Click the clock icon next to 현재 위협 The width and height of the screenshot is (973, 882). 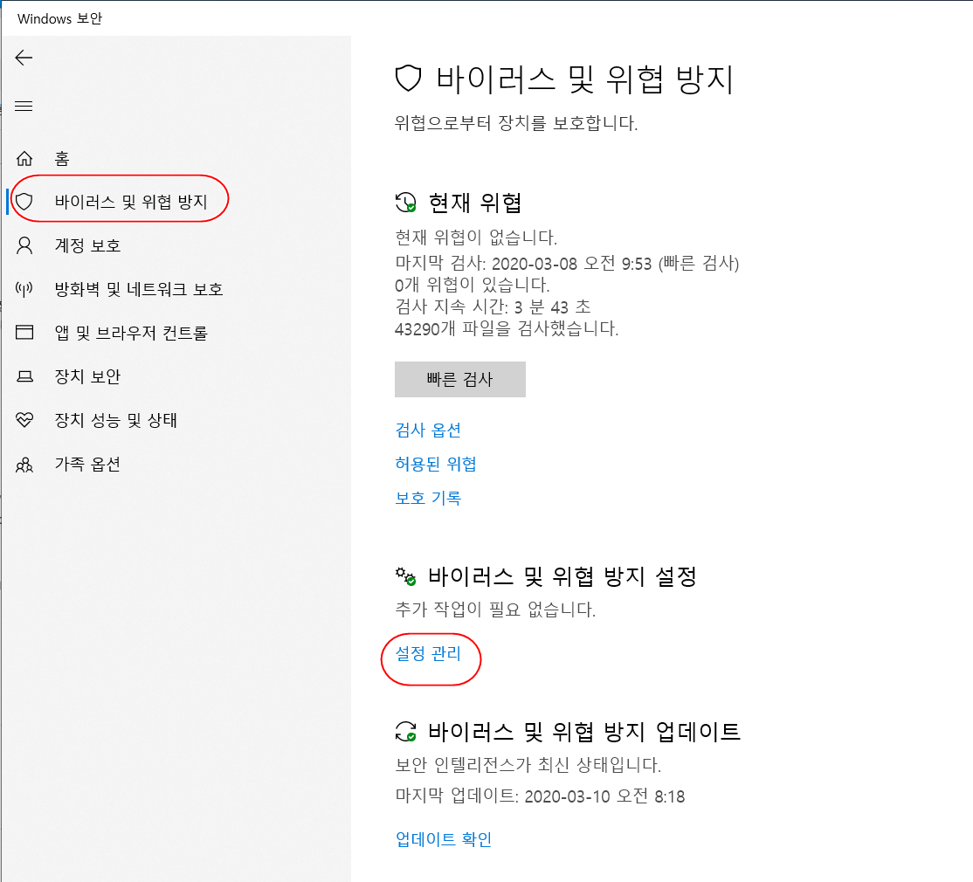point(406,203)
